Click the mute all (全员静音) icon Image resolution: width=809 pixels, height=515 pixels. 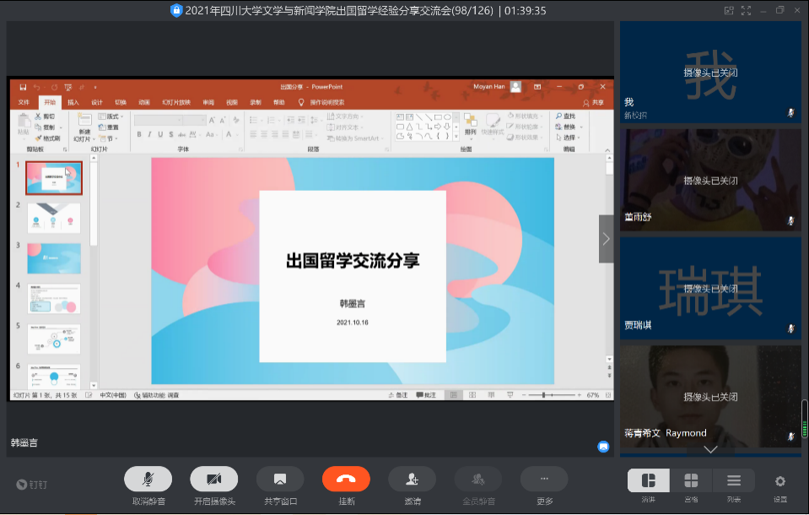(477, 479)
